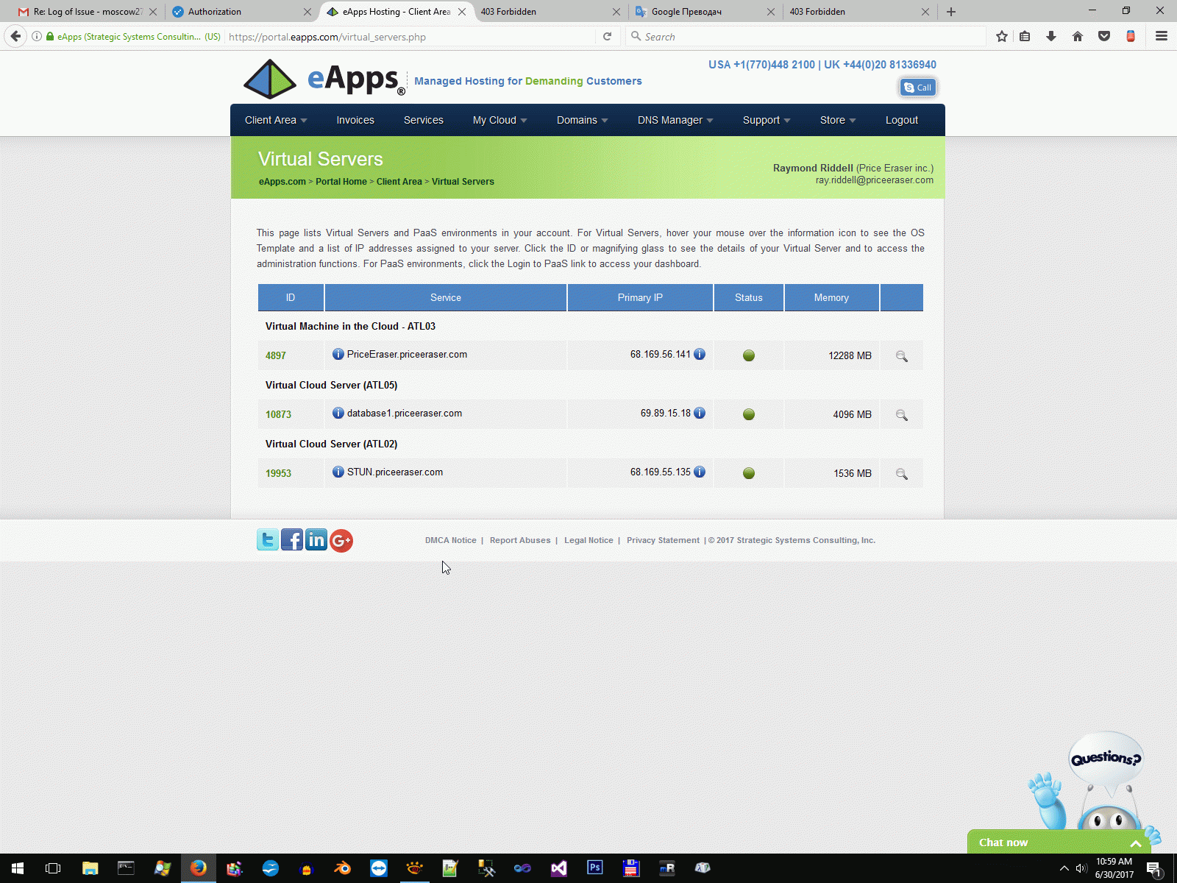1177x883 pixels.
Task: Click info icon next to IP 68.169.56.141
Action: pos(700,355)
